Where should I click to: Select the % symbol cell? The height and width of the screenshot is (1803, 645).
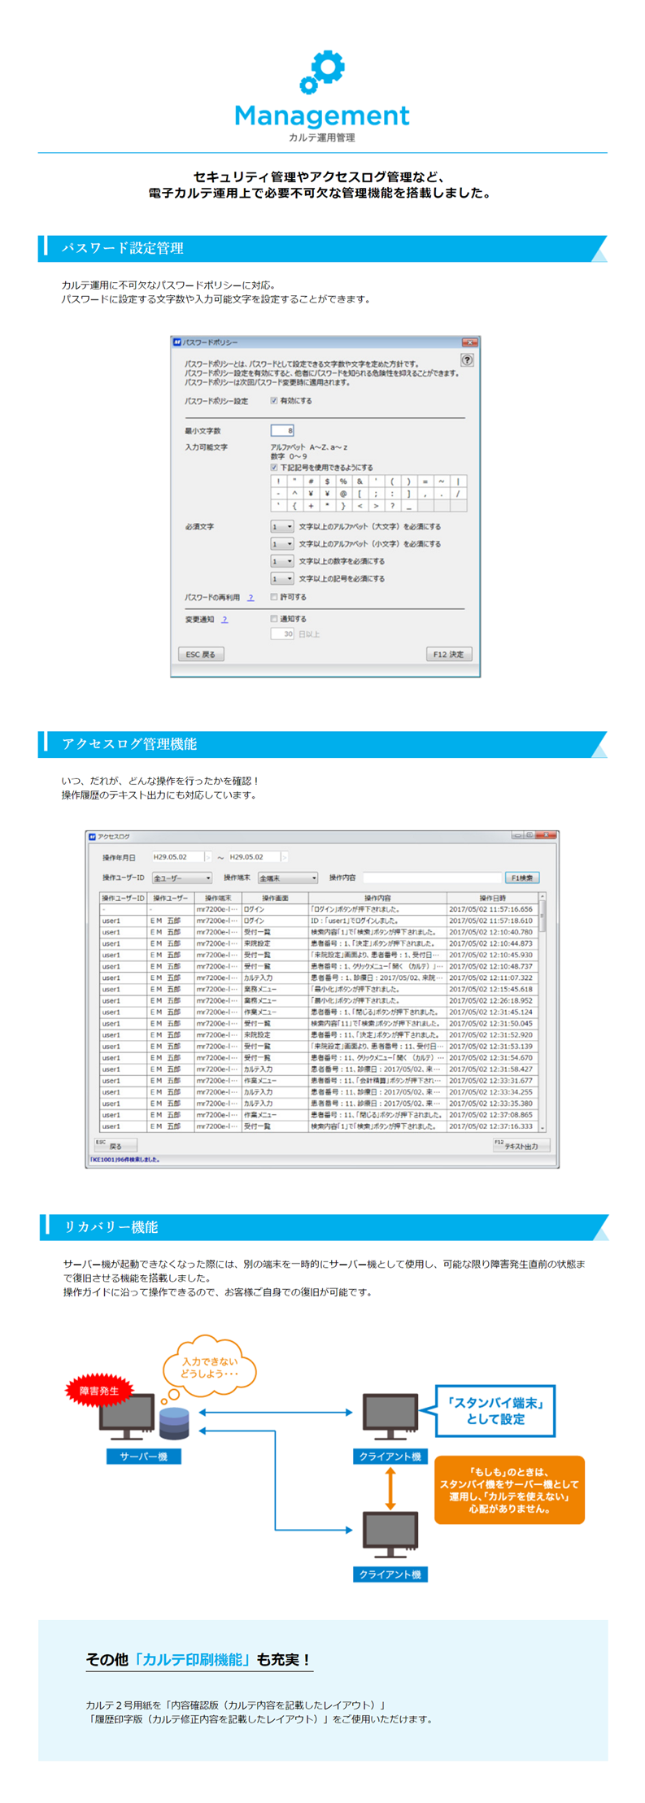click(343, 481)
